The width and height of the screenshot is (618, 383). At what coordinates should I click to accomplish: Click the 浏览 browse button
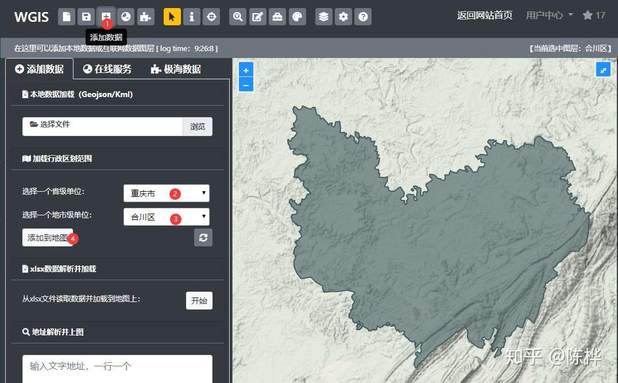[x=198, y=126]
